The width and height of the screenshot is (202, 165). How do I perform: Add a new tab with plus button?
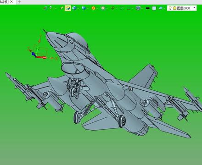pyautogui.click(x=19, y=2)
